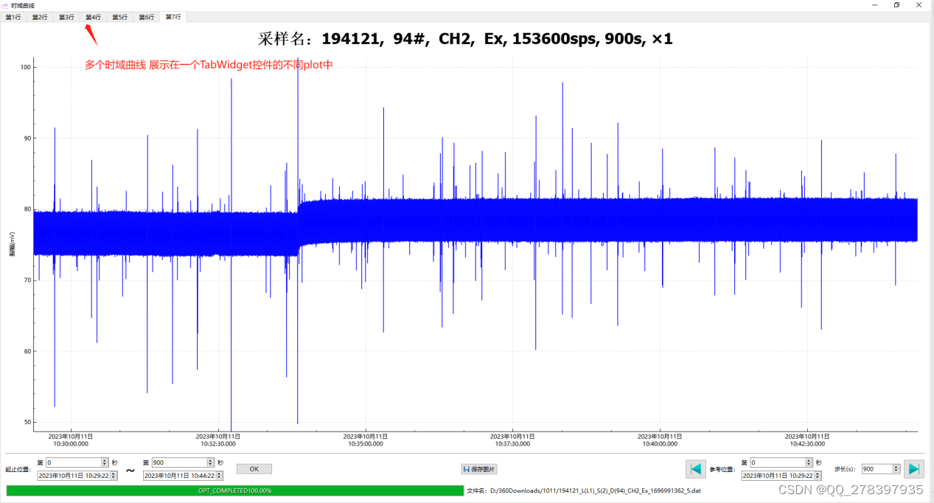Switch to the 第5行 tab
Screen dimensions: 934x503
pos(119,16)
